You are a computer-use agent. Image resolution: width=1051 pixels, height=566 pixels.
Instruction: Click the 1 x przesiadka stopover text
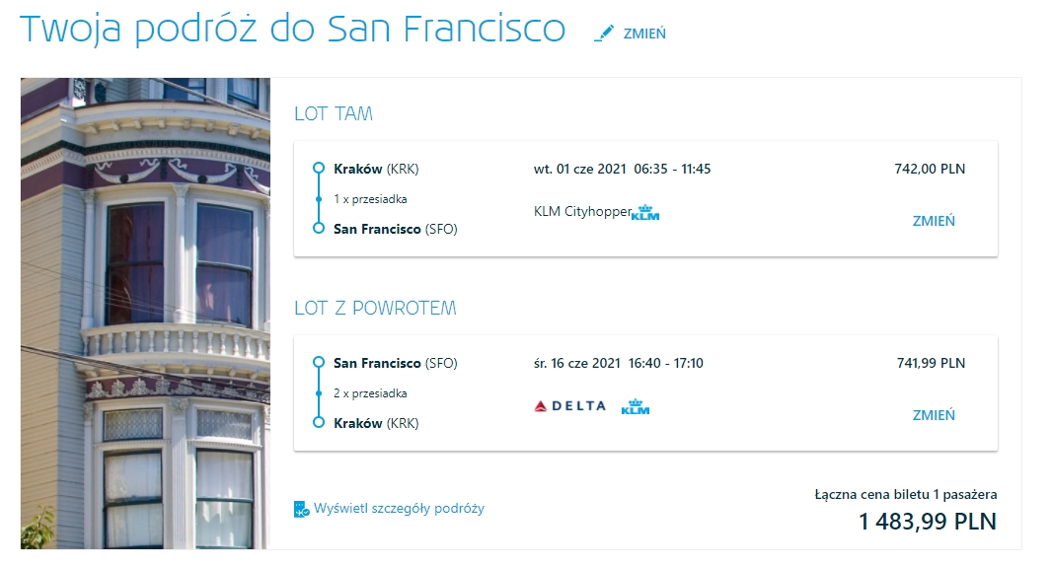pos(370,199)
